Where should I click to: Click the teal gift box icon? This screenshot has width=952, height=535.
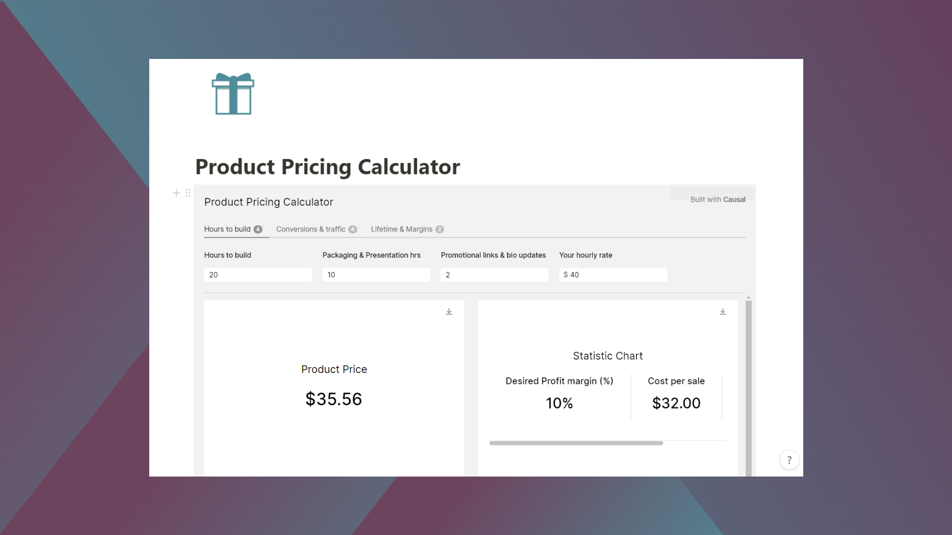[233, 94]
